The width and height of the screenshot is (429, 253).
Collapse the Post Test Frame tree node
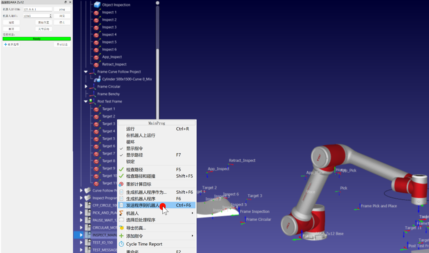86,101
